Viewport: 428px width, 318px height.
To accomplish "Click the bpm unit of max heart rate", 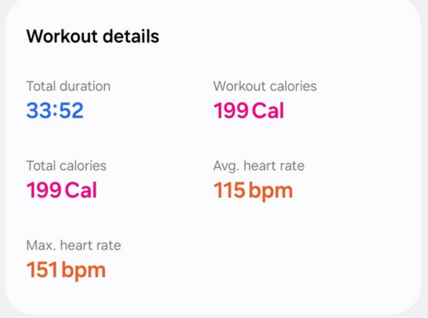I will 84,271.
